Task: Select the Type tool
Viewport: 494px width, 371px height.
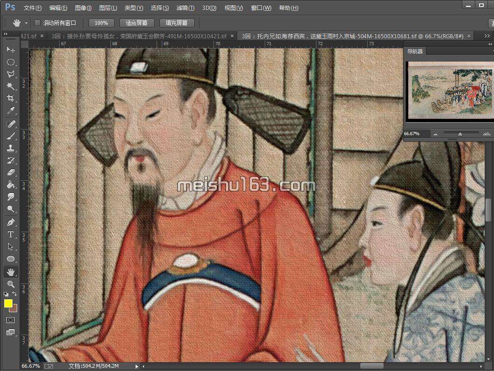Action: pos(10,234)
